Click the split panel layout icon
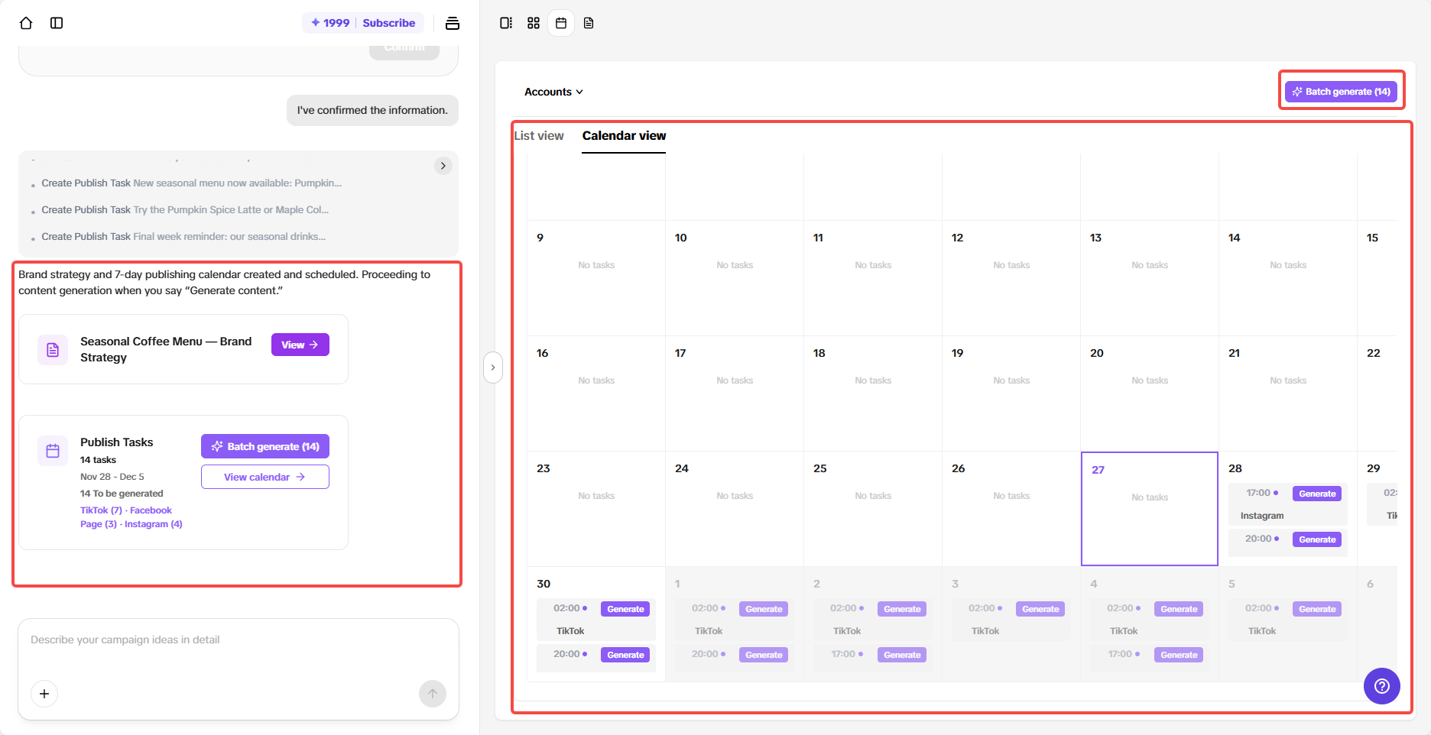The height and width of the screenshot is (735, 1431). (x=506, y=23)
